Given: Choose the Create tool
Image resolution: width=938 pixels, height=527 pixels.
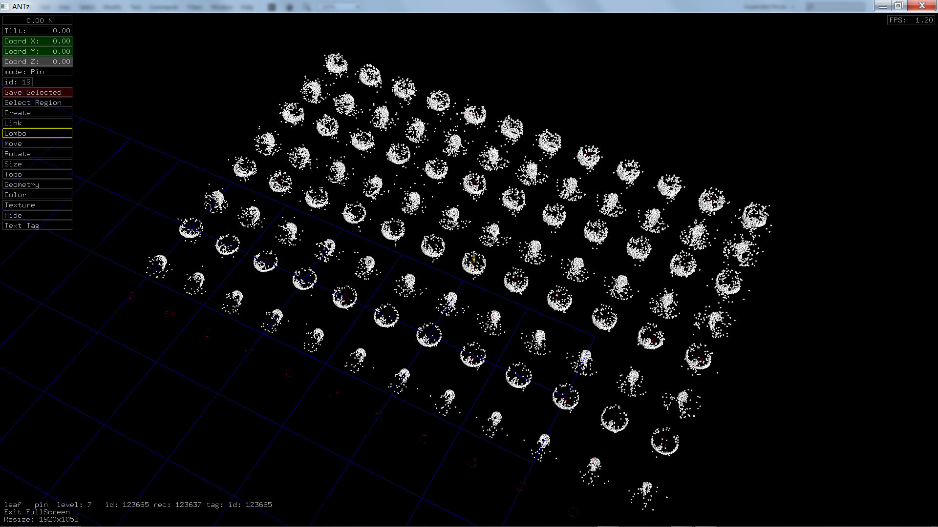Looking at the screenshot, I should (x=37, y=113).
